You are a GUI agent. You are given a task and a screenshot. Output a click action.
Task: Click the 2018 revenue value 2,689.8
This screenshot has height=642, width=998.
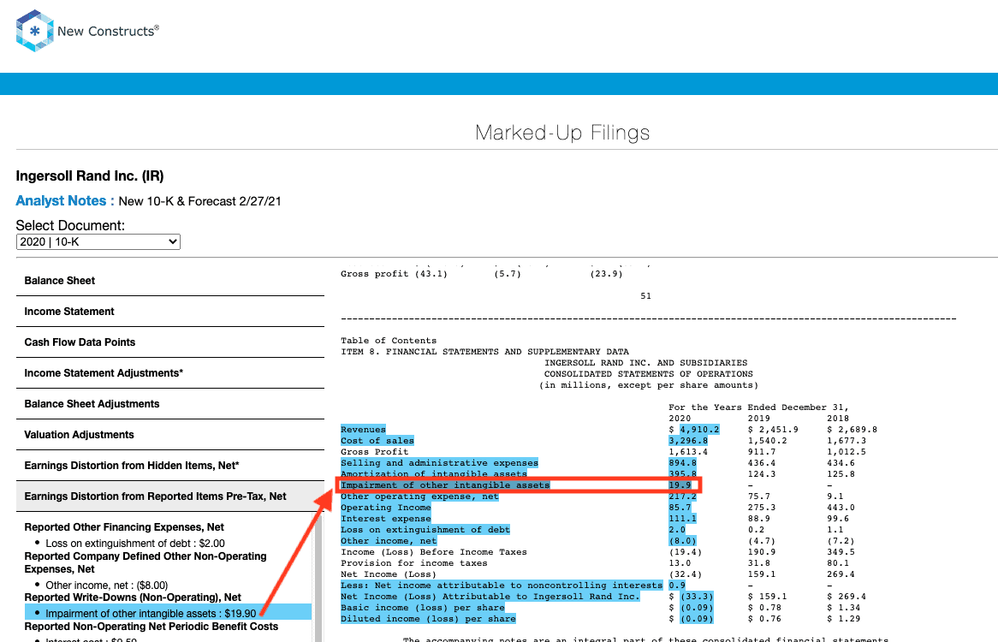pyautogui.click(x=858, y=430)
